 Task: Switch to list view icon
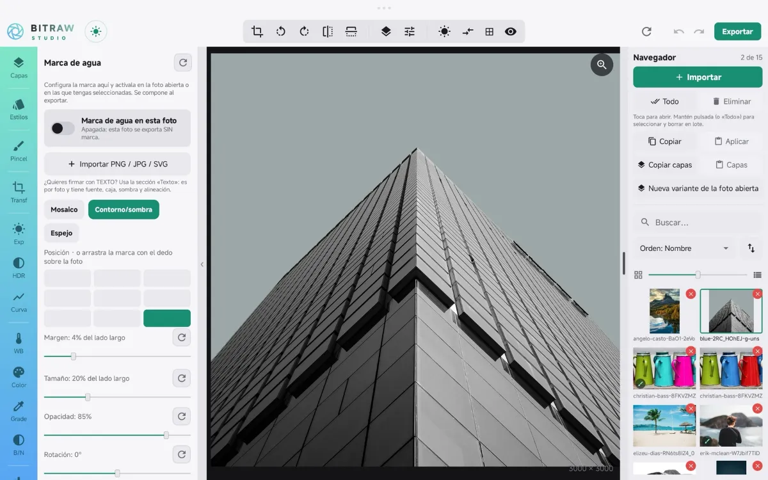pos(757,275)
